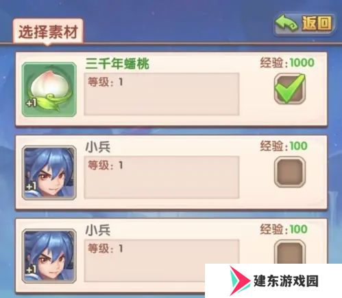
Task: Click the first 小兵 level info box
Action: pos(162,177)
